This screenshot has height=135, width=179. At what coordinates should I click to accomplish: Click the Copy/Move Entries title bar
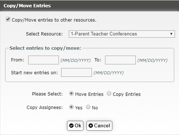[89, 6]
